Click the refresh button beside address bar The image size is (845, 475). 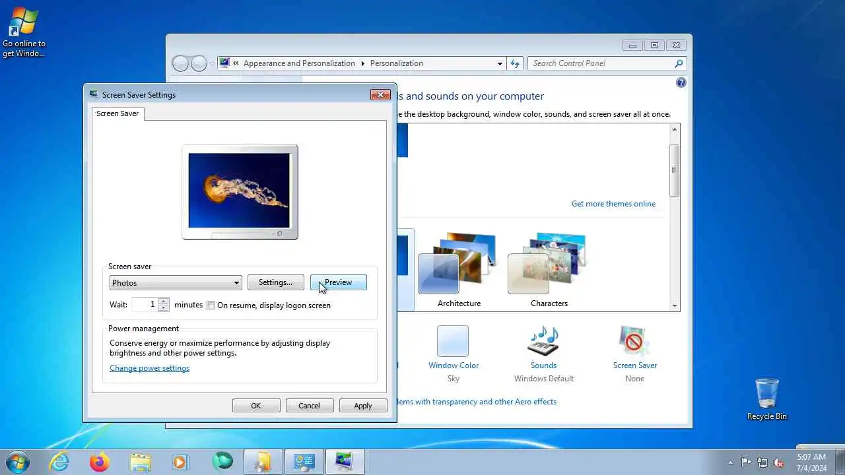tap(516, 63)
